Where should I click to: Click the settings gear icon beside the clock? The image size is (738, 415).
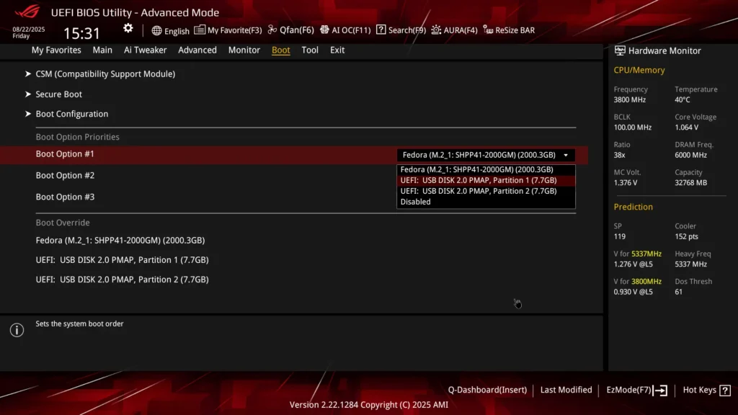click(x=128, y=29)
